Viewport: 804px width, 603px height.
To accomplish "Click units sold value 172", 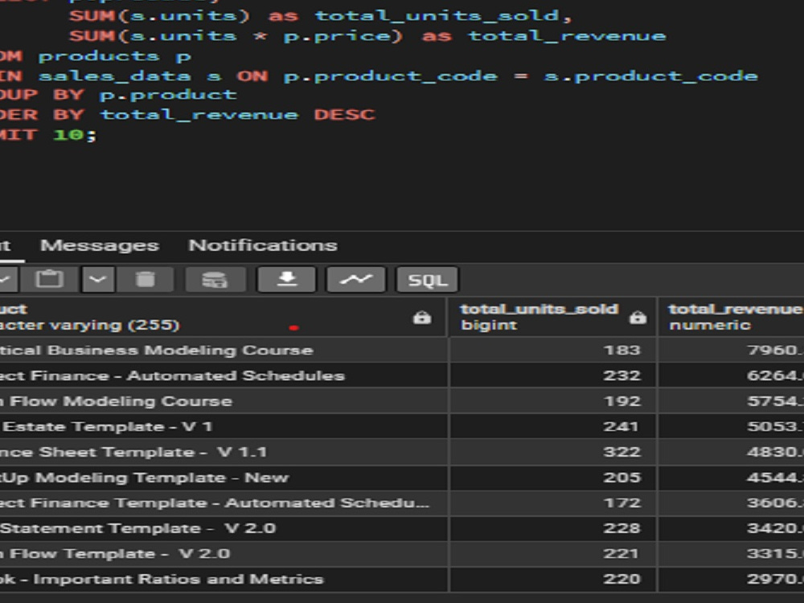I will point(553,503).
